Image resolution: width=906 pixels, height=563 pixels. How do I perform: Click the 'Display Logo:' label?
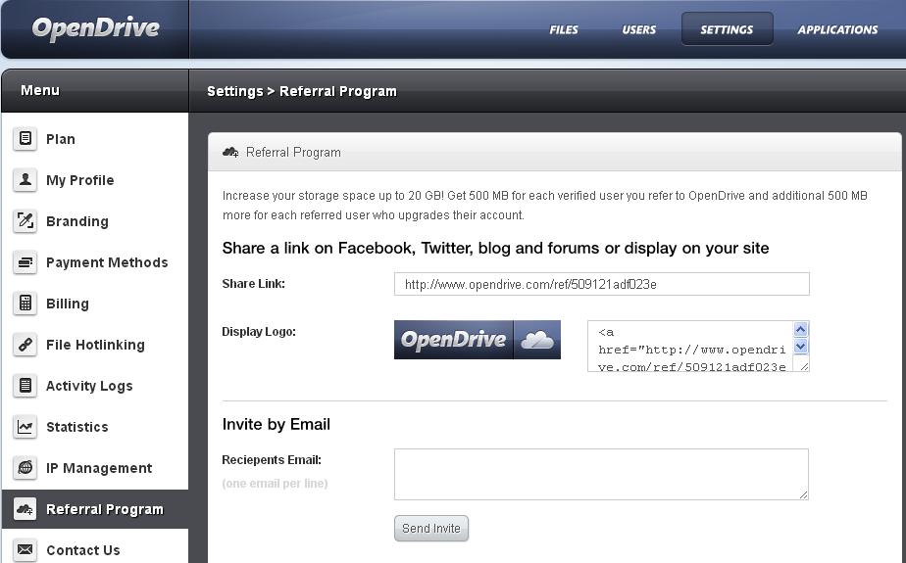(259, 332)
